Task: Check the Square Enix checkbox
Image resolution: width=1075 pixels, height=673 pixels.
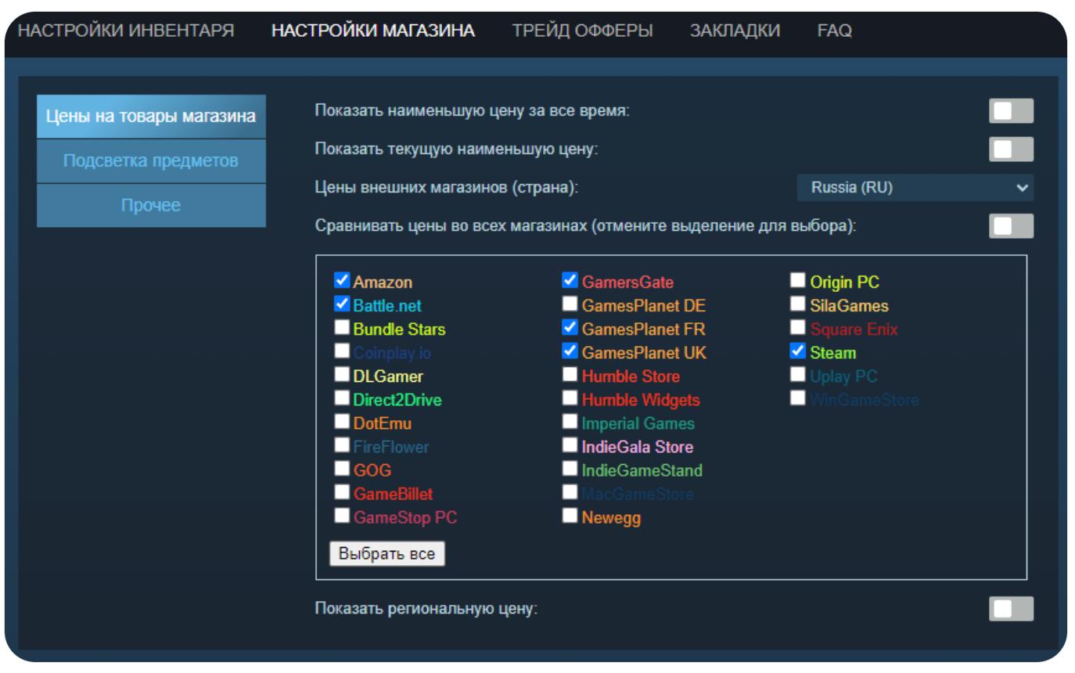Action: click(x=797, y=327)
